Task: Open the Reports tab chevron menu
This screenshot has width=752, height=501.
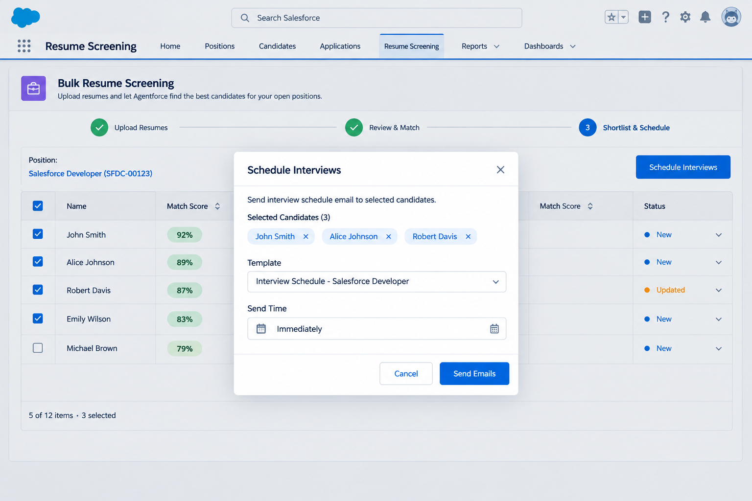Action: coord(496,46)
